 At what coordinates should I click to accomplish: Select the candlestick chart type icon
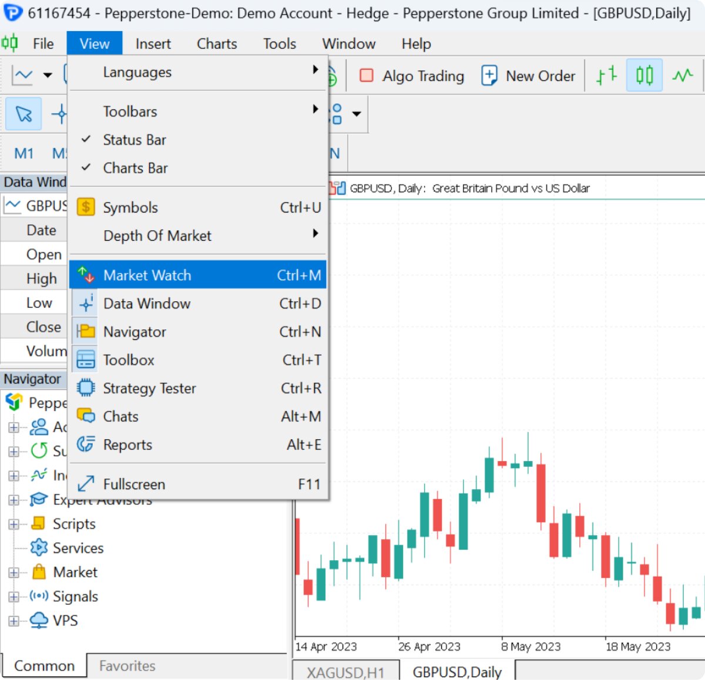644,75
